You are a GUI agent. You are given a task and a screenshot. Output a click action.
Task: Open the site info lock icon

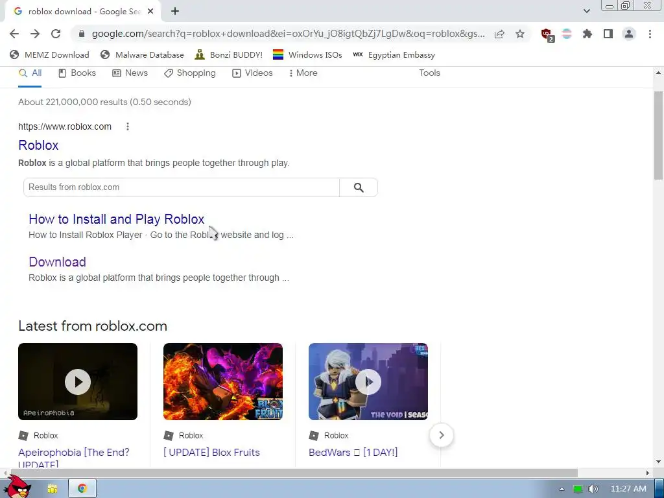tap(82, 34)
